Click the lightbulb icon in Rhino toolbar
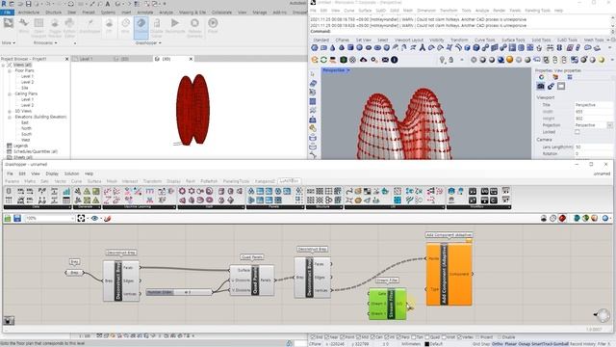Viewport: 616px width, 347px height. click(443, 60)
